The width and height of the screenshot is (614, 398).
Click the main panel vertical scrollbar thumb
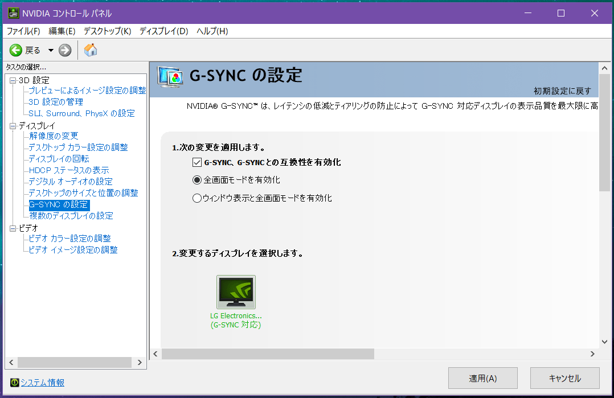click(605, 133)
